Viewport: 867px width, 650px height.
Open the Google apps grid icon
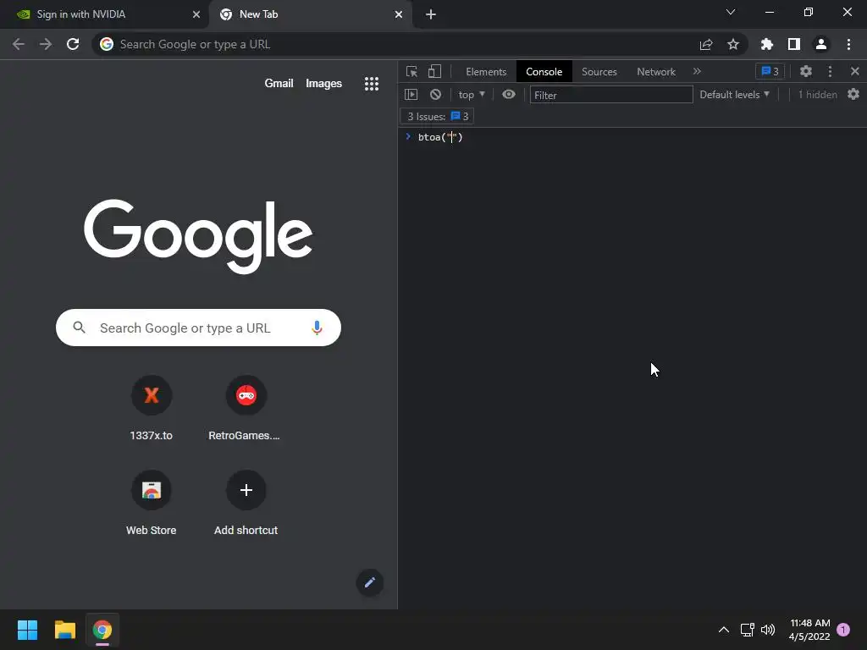pos(372,84)
